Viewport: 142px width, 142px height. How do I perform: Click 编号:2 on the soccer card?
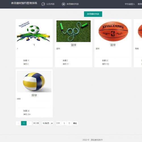coord(26,64)
